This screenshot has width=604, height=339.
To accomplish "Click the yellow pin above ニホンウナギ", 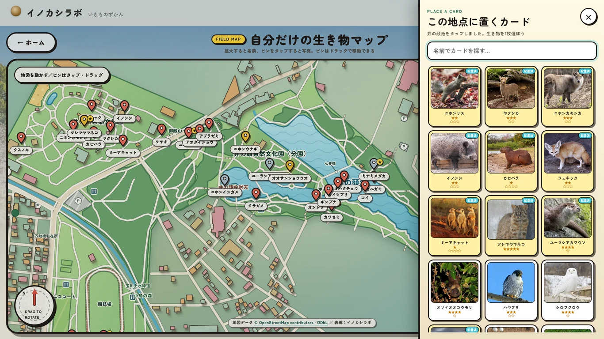I will [x=245, y=137].
